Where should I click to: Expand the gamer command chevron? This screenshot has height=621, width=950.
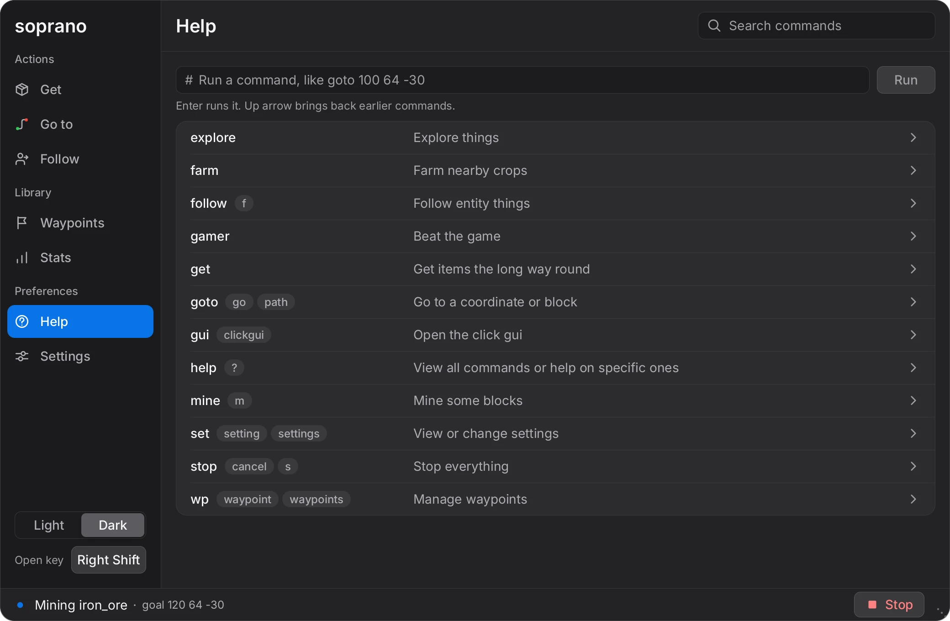913,236
